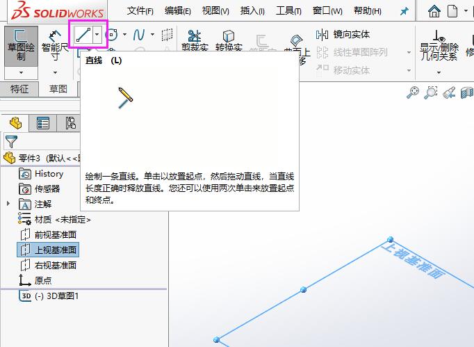Select the 转换实体 convert entities tool
Screen dimensions: 474x347
click(229, 40)
